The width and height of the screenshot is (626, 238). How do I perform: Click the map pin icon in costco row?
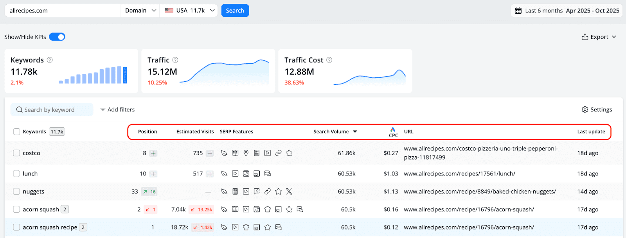pos(246,153)
